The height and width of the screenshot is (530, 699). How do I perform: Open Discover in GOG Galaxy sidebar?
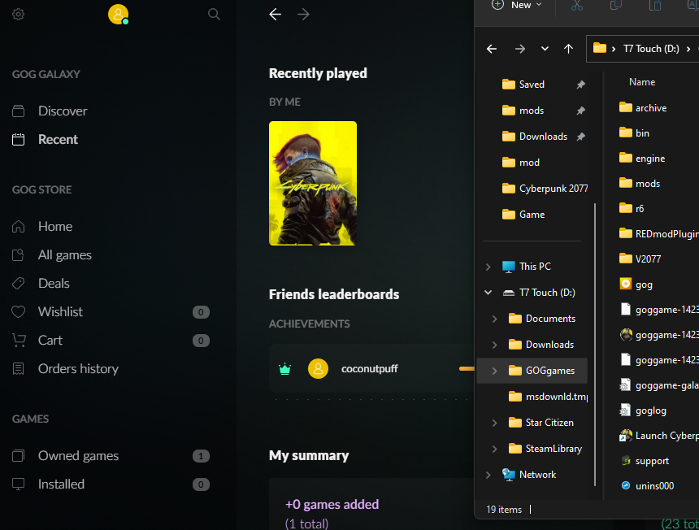tap(63, 111)
